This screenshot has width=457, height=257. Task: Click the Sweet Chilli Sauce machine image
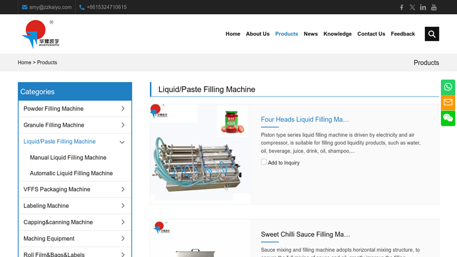coord(201,238)
